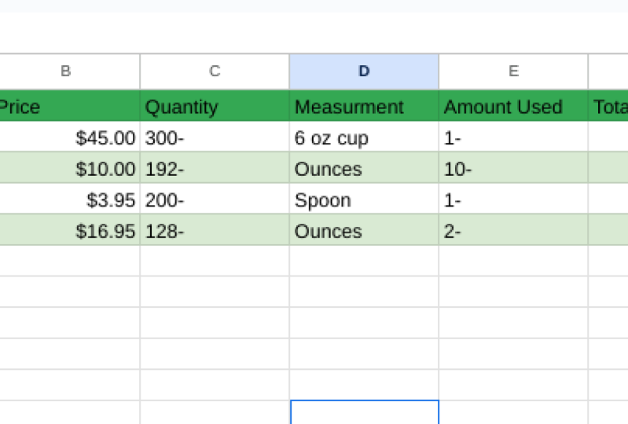Click the Amount Used header cell
The image size is (628, 424).
coord(513,107)
